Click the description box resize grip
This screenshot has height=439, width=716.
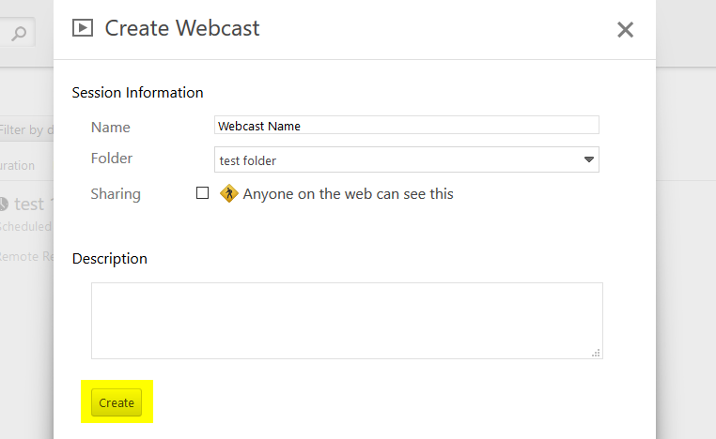[x=596, y=353]
